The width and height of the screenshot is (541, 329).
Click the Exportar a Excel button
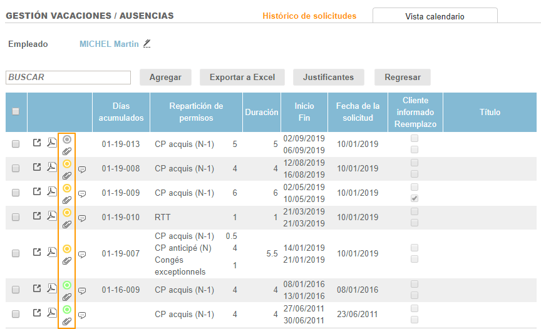coord(242,78)
